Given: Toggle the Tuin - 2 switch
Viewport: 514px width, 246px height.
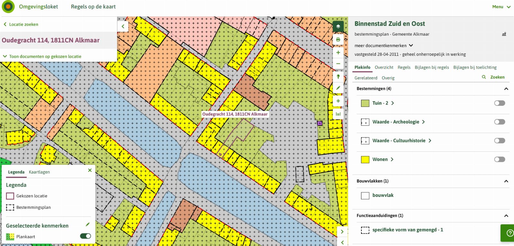Looking at the screenshot, I should [500, 103].
